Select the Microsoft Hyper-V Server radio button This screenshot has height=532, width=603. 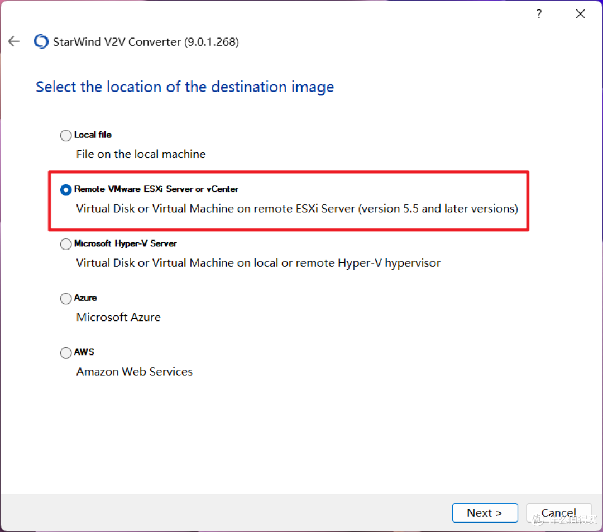[x=66, y=244]
